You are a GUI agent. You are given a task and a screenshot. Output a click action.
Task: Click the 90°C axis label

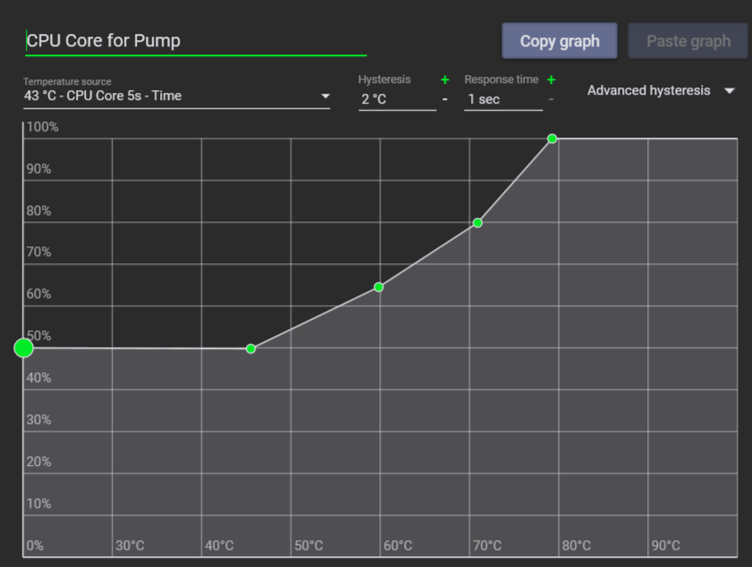(x=665, y=546)
